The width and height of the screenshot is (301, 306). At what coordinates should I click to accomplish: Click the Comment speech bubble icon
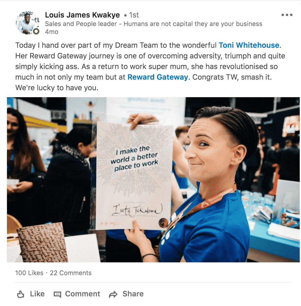point(57,294)
